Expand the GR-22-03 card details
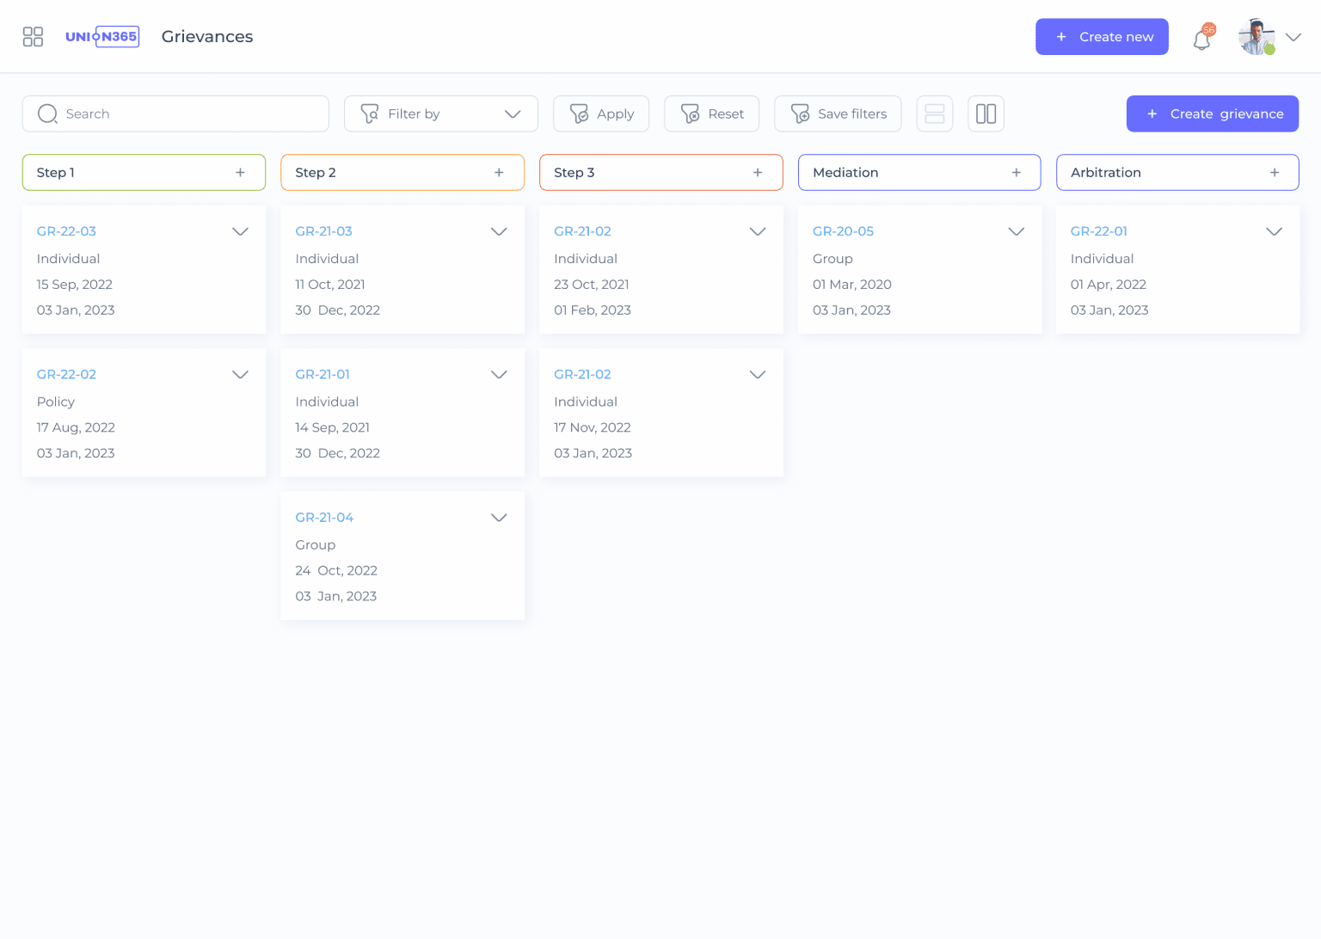This screenshot has height=939, width=1321. (240, 231)
